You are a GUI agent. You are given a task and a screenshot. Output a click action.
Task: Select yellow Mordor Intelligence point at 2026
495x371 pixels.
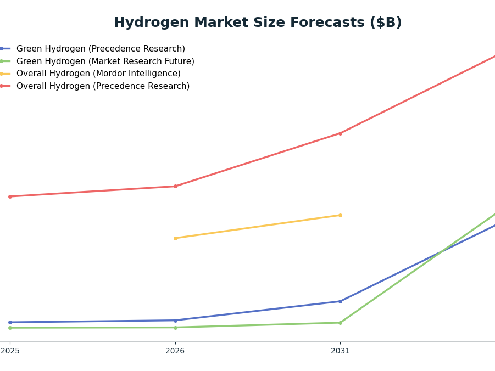pyautogui.click(x=175, y=238)
